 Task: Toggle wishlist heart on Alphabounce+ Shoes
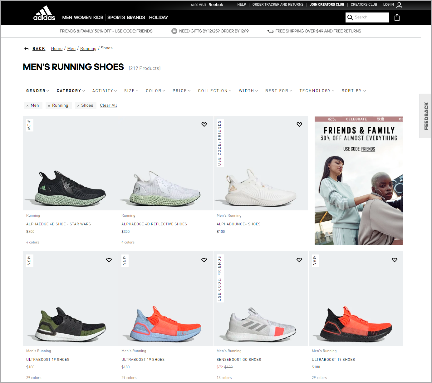click(x=299, y=124)
